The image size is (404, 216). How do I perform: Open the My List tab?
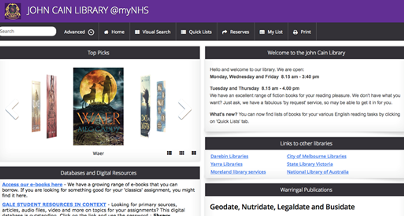coord(271,32)
